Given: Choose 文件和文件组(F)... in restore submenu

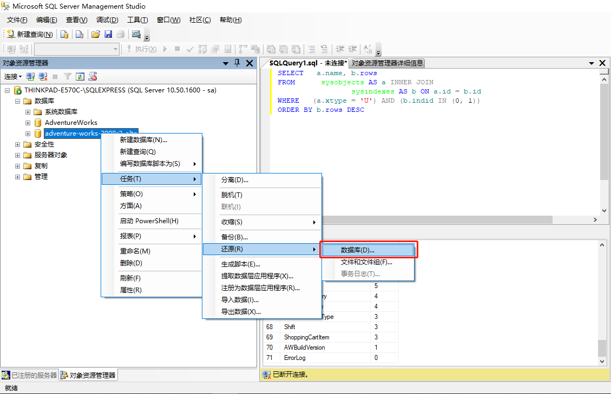Looking at the screenshot, I should [x=369, y=262].
